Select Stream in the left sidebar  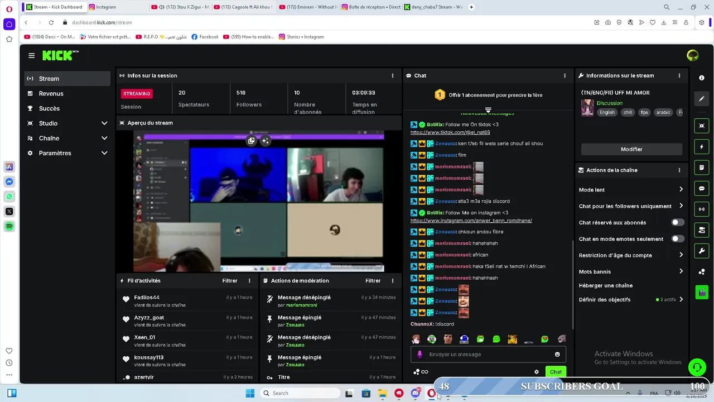point(67,79)
